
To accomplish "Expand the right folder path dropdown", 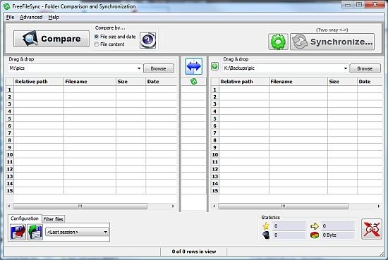I will point(346,68).
